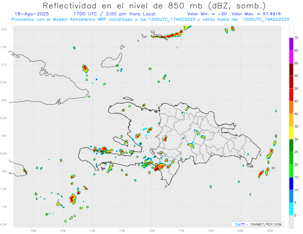The image size is (303, 234).
Task: Click the colorbar scale label '65'
Action: [296, 50]
